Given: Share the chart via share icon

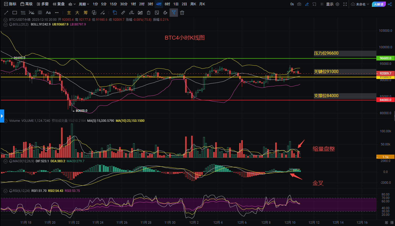Looking at the screenshot, I should click(x=389, y=4).
